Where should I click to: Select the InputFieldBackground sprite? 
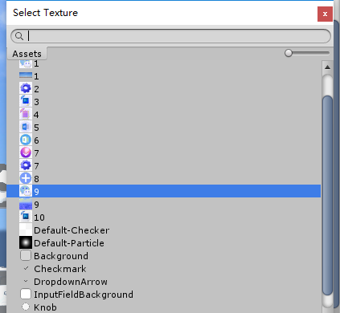[163, 295]
